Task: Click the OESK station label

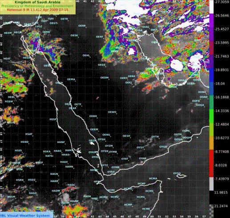Action: [74, 35]
